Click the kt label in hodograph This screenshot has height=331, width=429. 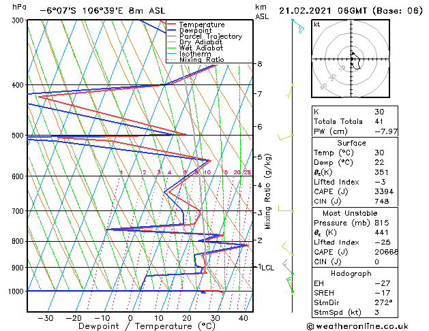pyautogui.click(x=317, y=25)
